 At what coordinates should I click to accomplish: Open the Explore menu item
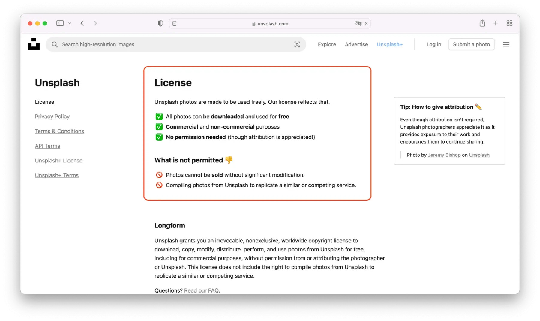point(327,44)
